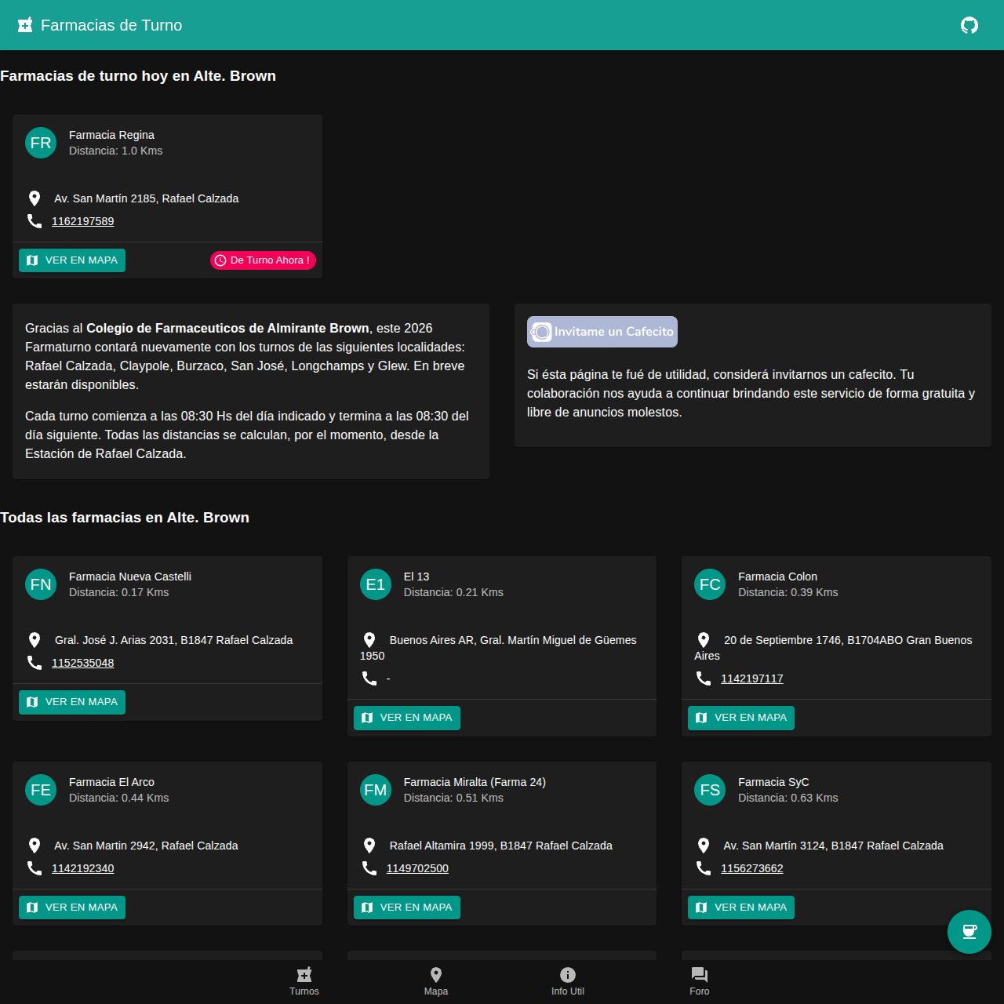Screen dimensions: 1004x1004
Task: Click address Rafael Altamira 1999, B1847 Rafael Calzada
Action: pos(501,846)
